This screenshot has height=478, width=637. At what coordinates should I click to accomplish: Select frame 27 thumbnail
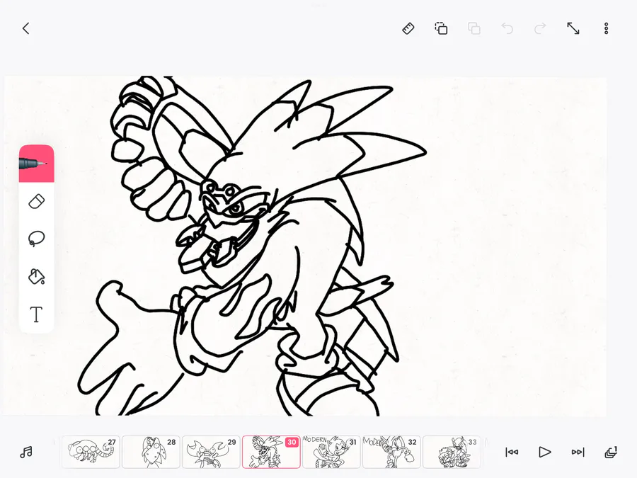(91, 452)
